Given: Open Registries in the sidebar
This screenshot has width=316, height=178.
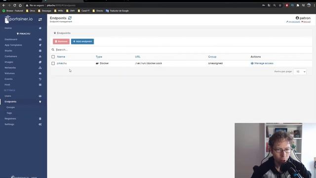Looking at the screenshot, I should pyautogui.click(x=10, y=119).
